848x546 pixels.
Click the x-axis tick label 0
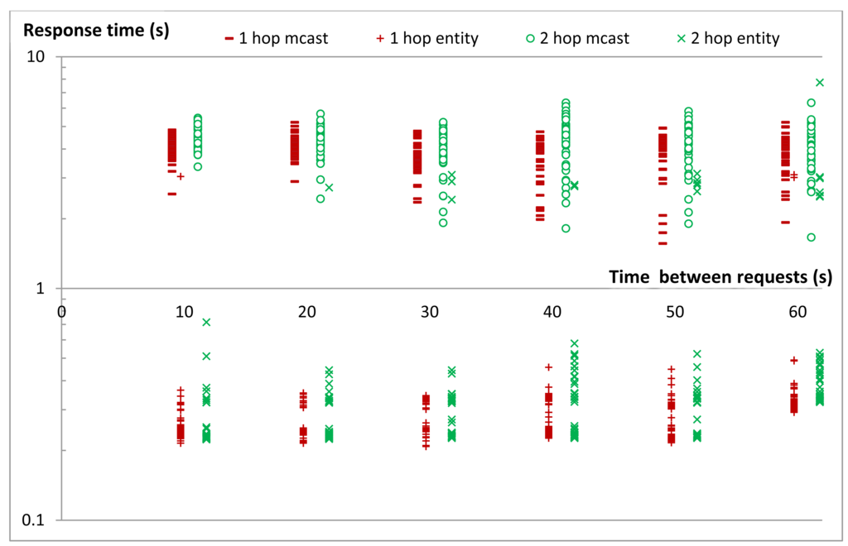[61, 311]
